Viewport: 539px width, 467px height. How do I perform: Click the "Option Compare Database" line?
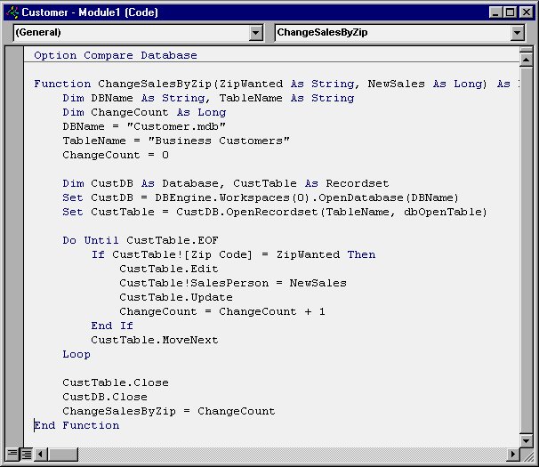pyautogui.click(x=116, y=55)
